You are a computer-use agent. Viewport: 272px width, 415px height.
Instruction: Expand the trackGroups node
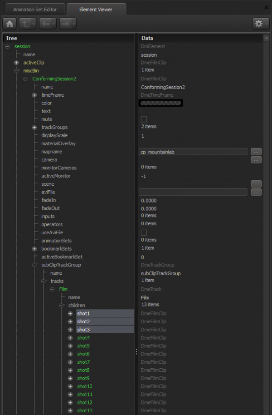(x=34, y=127)
